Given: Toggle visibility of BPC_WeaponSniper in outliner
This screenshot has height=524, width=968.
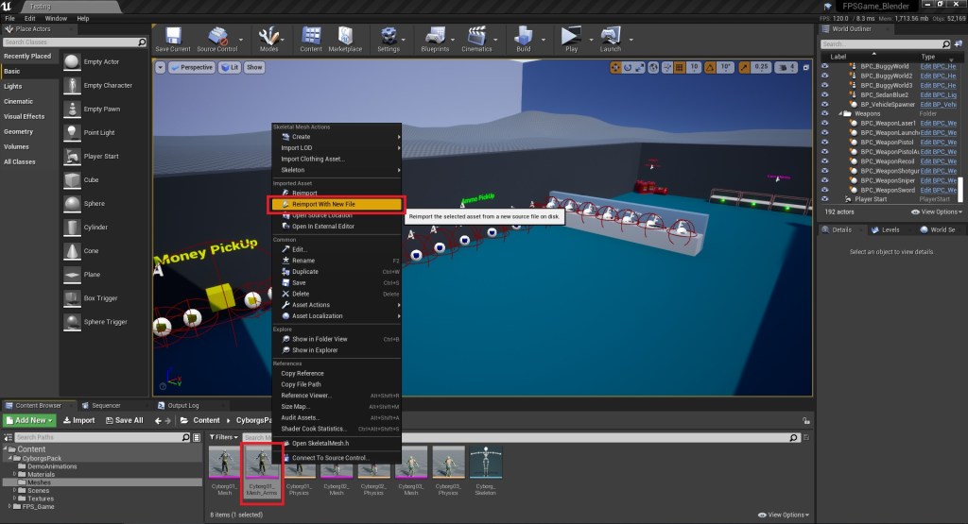Looking at the screenshot, I should pos(824,179).
